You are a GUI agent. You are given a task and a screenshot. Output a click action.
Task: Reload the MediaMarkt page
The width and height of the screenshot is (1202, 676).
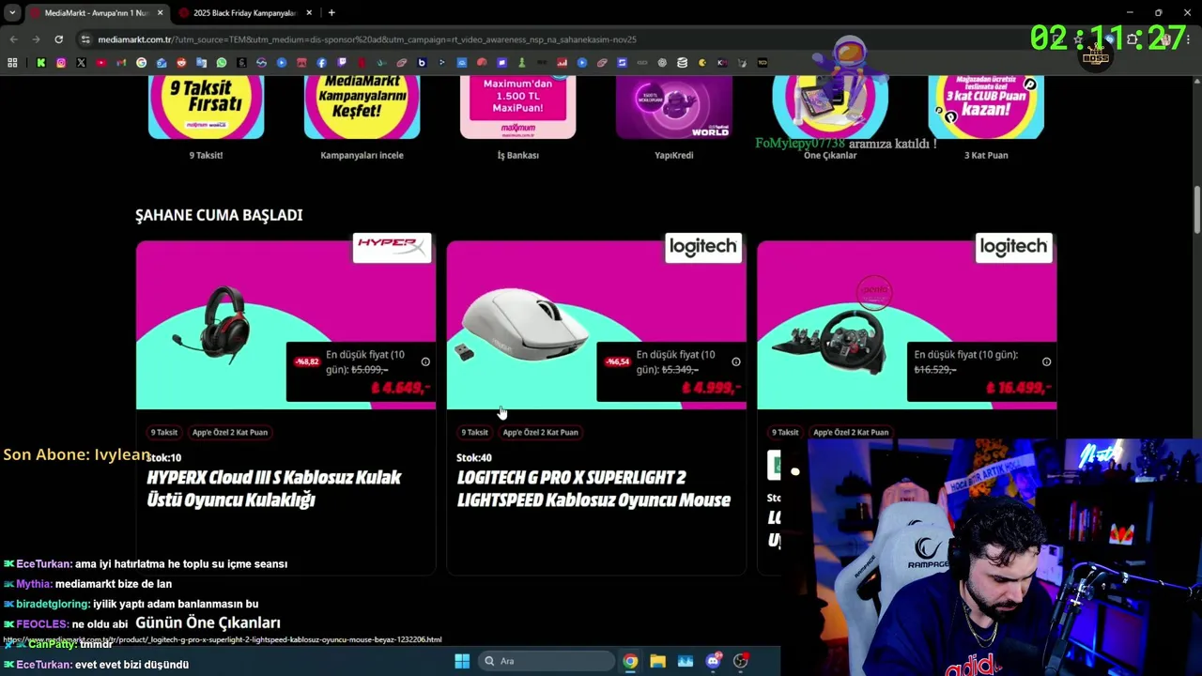pos(58,39)
